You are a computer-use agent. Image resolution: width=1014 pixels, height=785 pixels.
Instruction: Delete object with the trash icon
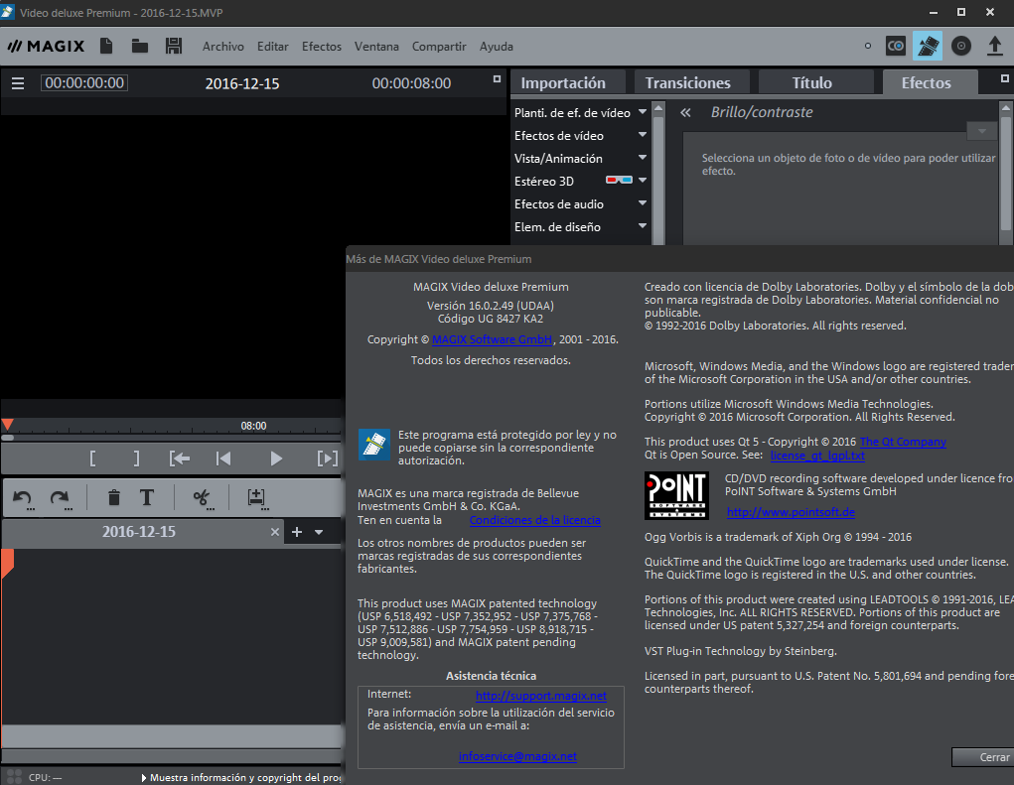pos(114,497)
